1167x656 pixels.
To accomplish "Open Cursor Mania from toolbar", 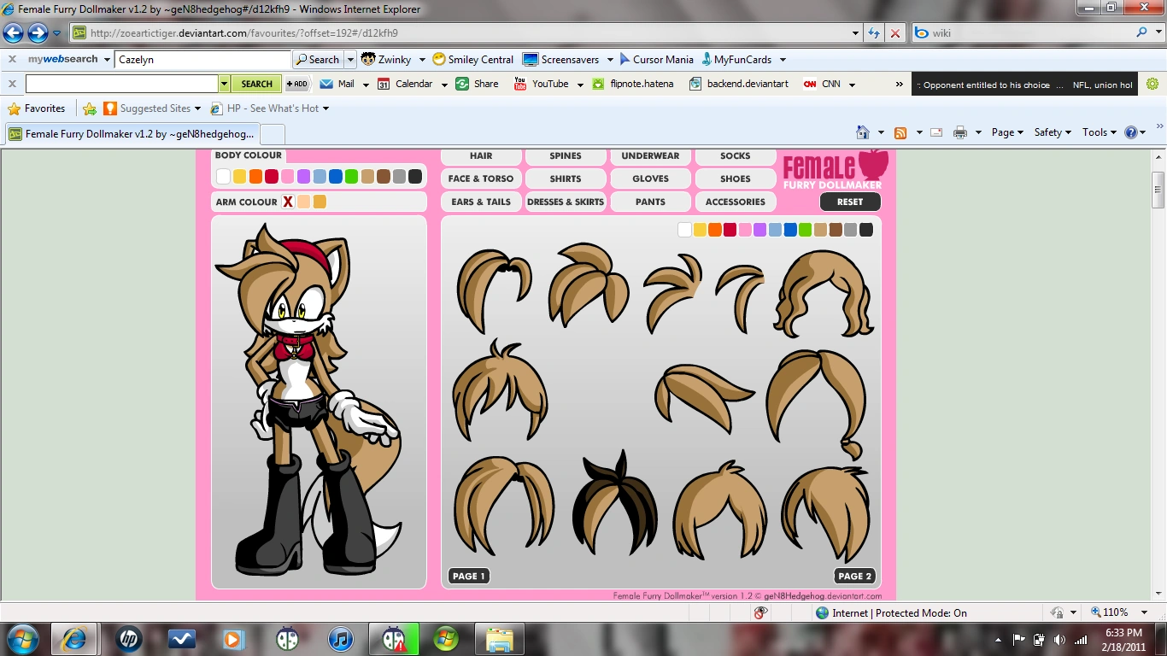I will point(655,60).
